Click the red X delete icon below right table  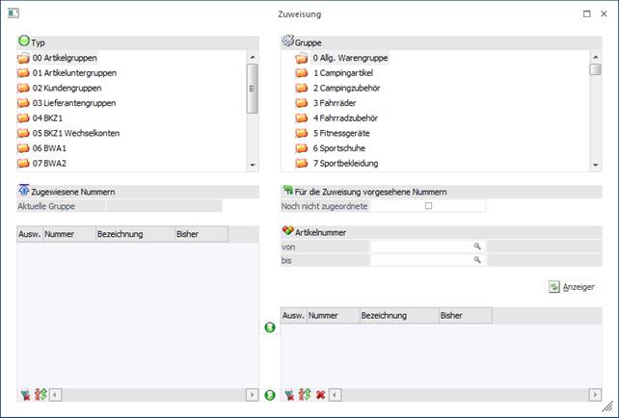[x=320, y=395]
